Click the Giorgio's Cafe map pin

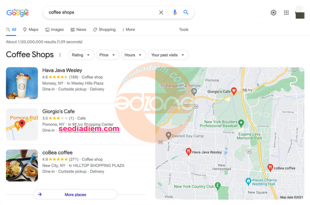[234, 91]
